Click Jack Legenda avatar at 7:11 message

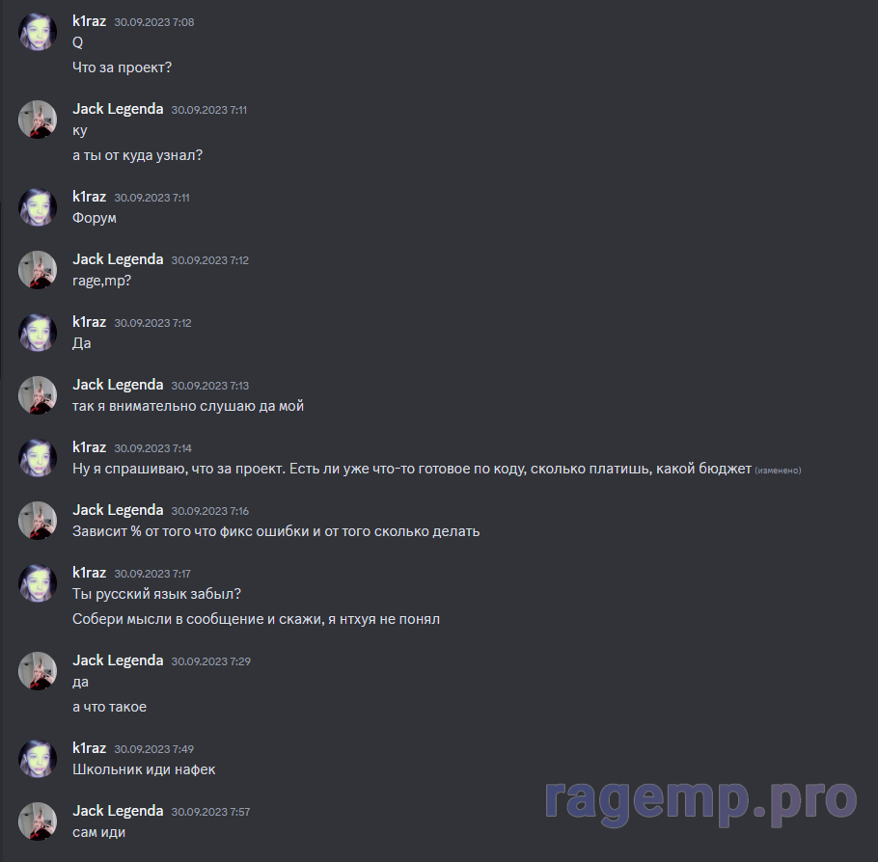point(38,120)
